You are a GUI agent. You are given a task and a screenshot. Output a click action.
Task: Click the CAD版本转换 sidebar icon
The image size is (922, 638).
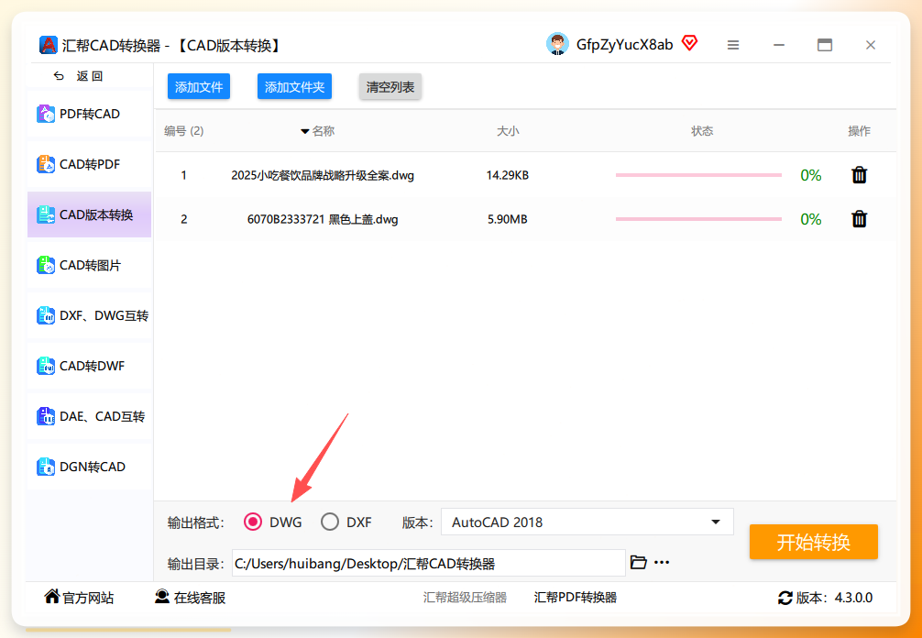pos(46,215)
